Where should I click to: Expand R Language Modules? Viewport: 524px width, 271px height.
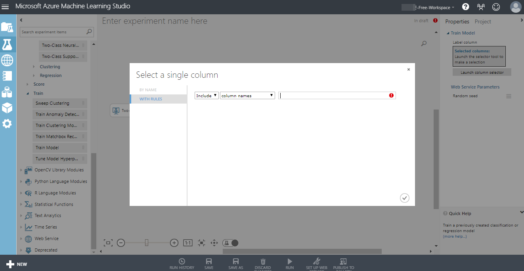tap(21, 193)
